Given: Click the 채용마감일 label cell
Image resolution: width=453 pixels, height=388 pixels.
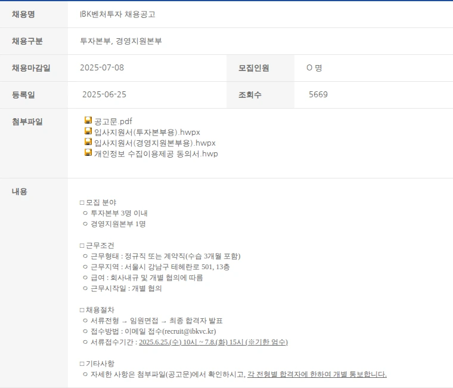Looking at the screenshot, I should point(34,68).
